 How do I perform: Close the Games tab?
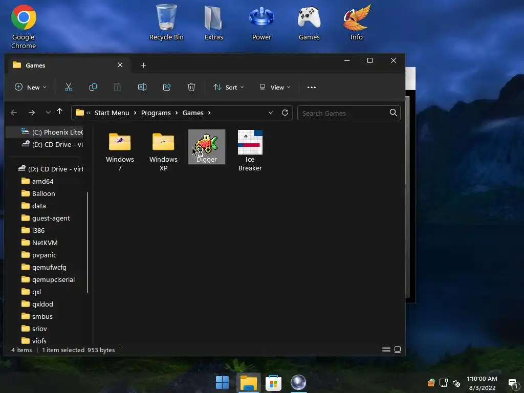[x=120, y=65]
